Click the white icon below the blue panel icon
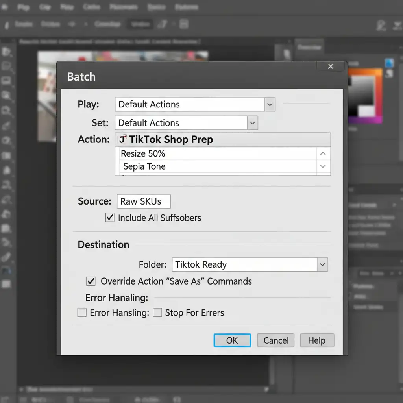Viewport: 403px width, 403px height. coord(389,74)
